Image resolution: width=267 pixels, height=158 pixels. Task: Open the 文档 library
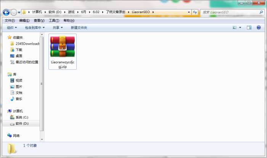[19, 93]
